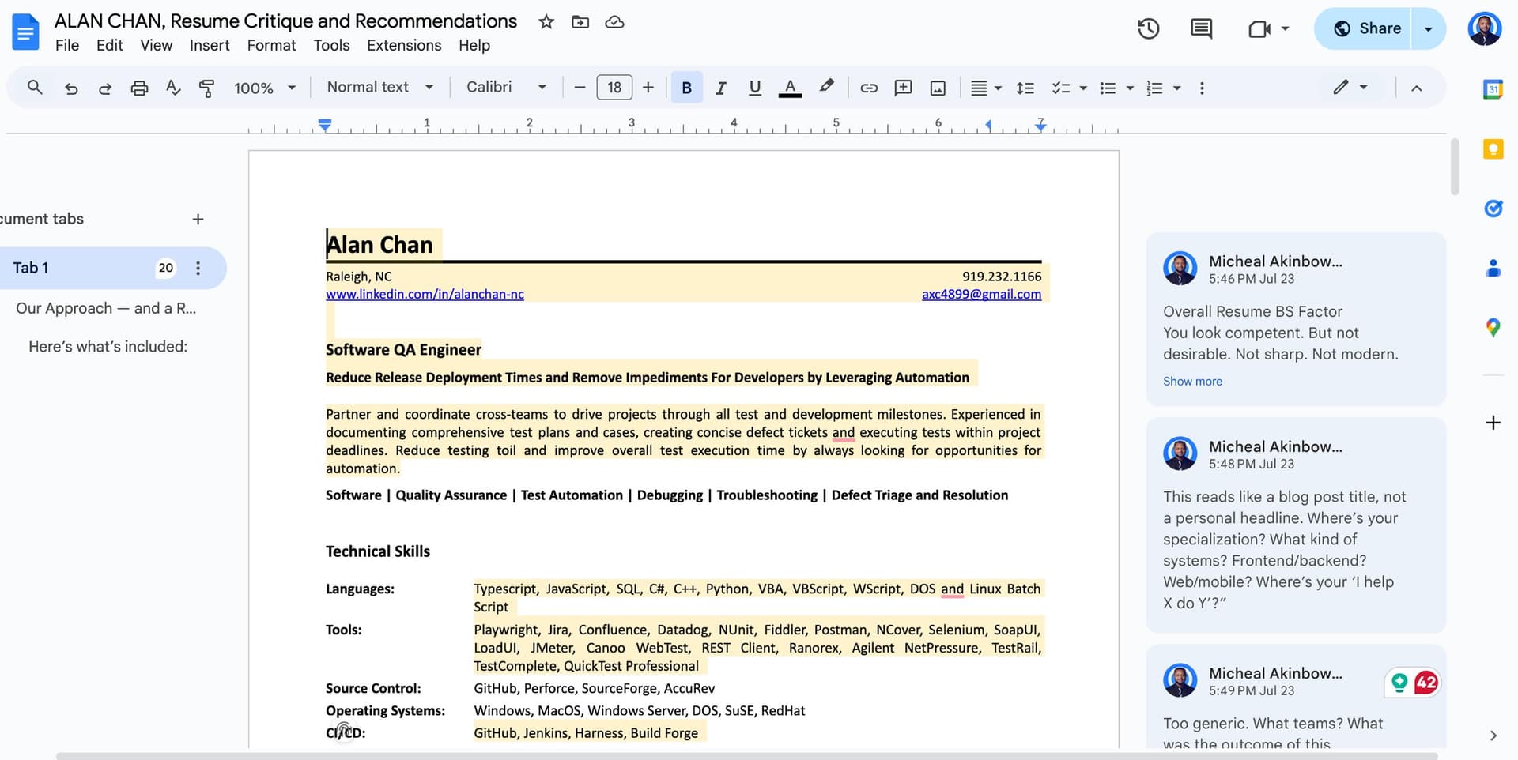The height and width of the screenshot is (760, 1518).
Task: Open the LinkedIn profile link
Action: pos(425,294)
